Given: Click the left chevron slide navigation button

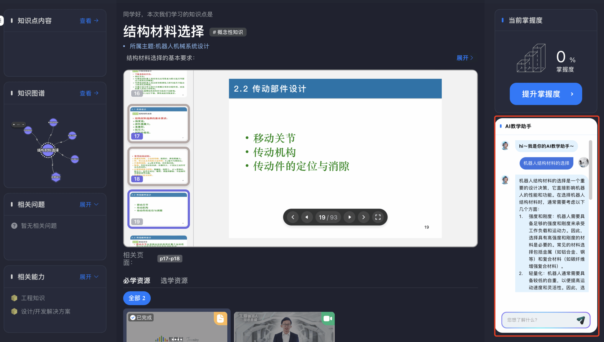Looking at the screenshot, I should (x=293, y=217).
